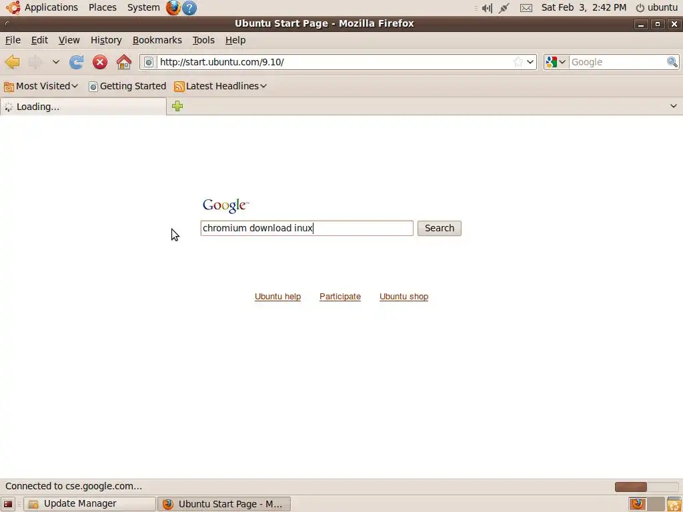The height and width of the screenshot is (512, 683).
Task: Open the Bookmarks menu
Action: point(157,40)
